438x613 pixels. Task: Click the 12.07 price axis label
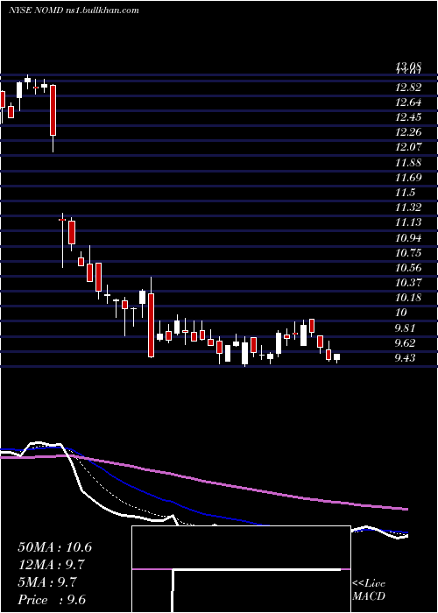click(408, 147)
